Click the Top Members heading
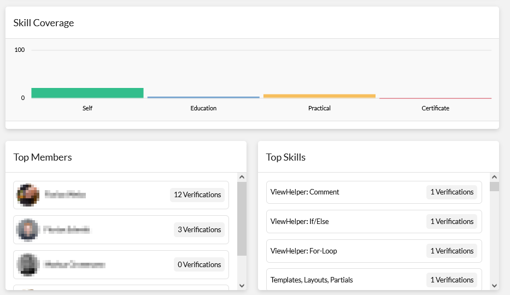Screen dimensions: 510x295 point(43,157)
